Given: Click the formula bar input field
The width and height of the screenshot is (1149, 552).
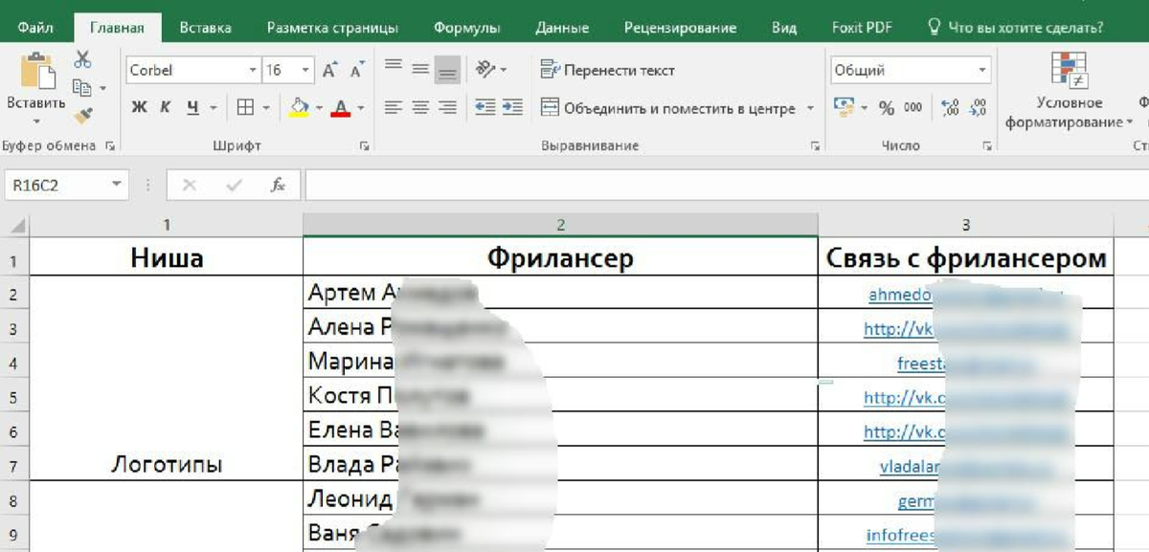Looking at the screenshot, I should point(726,186).
